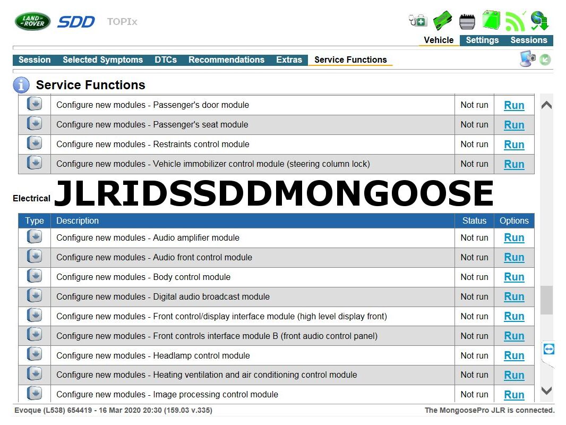This screenshot has height=425, width=566.
Task: Run Front controls interface module B configuration
Action: tap(513, 336)
